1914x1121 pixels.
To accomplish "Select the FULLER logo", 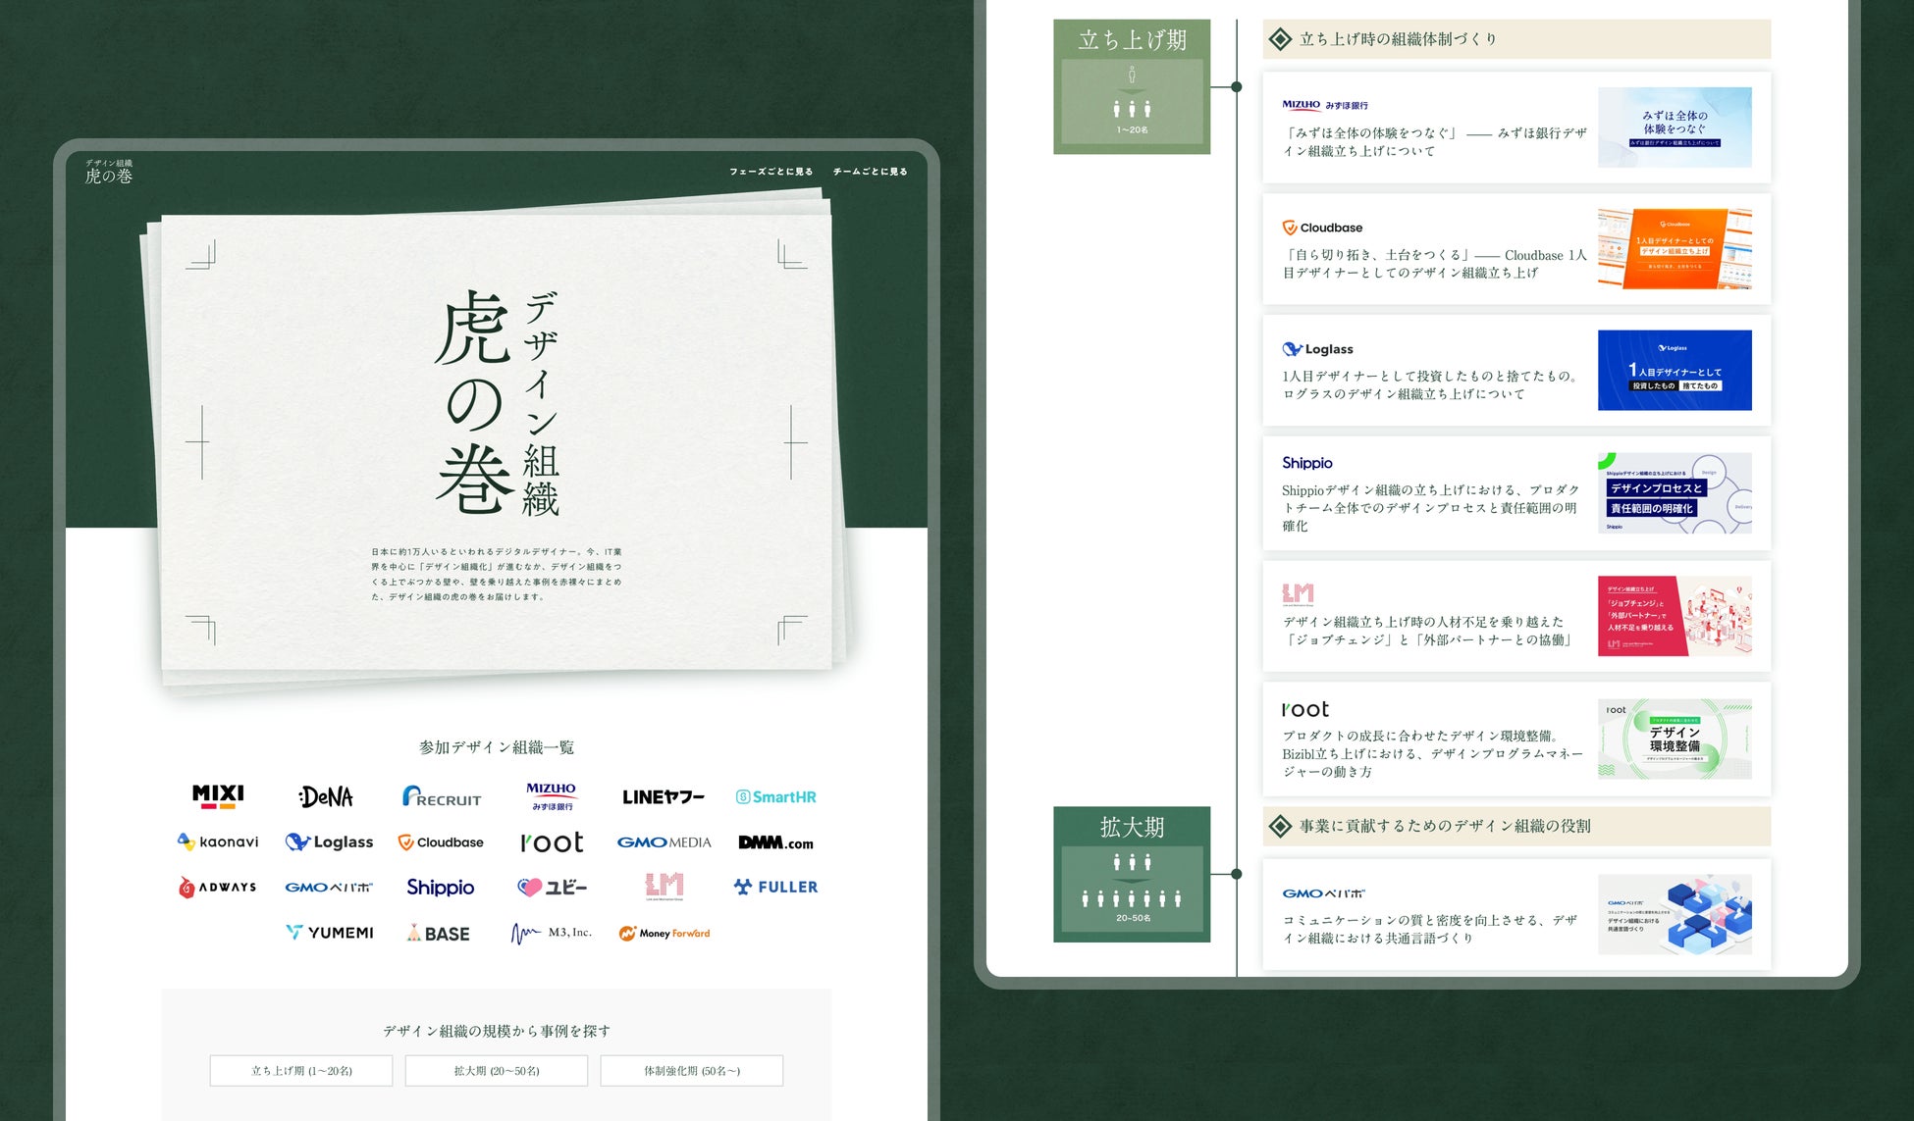I will point(775,887).
